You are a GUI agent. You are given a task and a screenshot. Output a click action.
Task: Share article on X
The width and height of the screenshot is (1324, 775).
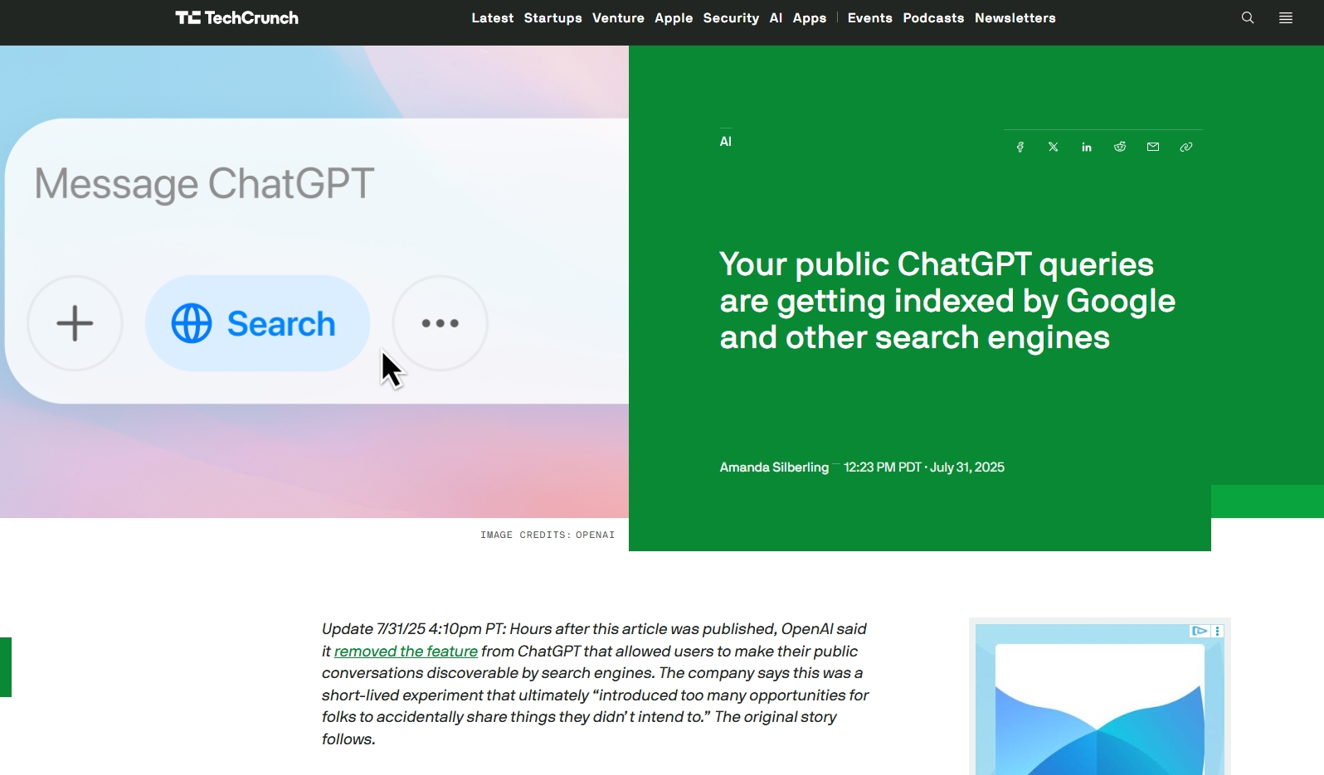(1054, 147)
